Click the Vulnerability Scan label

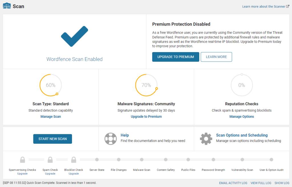pyautogui.click(x=242, y=170)
